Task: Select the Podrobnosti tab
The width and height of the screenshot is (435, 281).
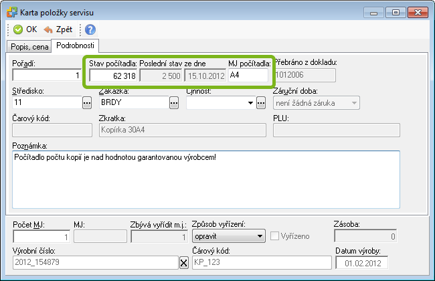Action: pos(75,45)
